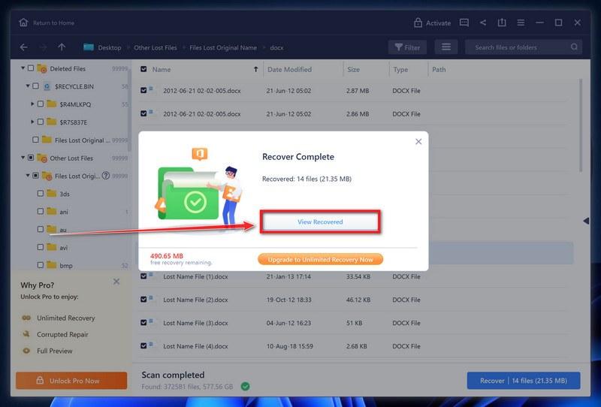Switch list view mode icon

[445, 47]
